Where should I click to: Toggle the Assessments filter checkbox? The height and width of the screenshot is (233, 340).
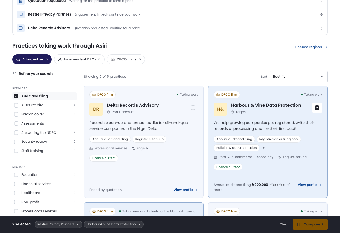(16, 123)
